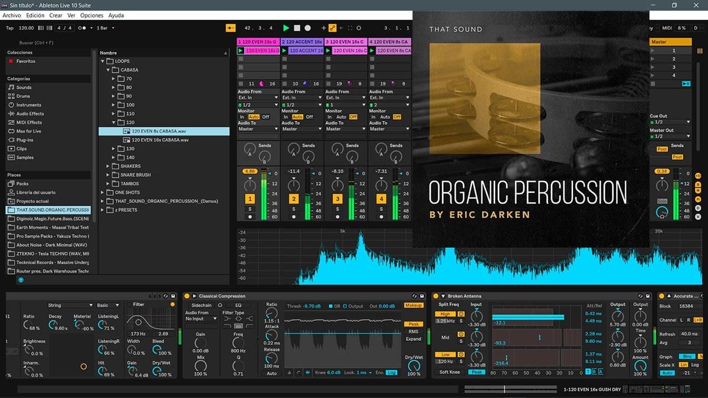Viewport: 708px width, 398px height.
Task: Click the Arrangement Record circle button
Action: click(308, 28)
